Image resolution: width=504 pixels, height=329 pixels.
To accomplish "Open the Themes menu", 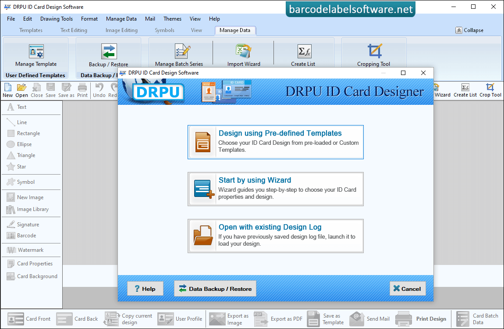I will click(172, 19).
